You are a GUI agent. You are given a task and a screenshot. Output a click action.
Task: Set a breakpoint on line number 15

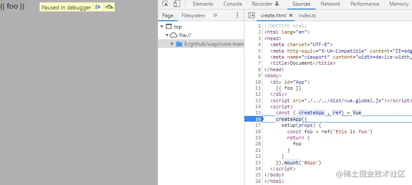258,113
